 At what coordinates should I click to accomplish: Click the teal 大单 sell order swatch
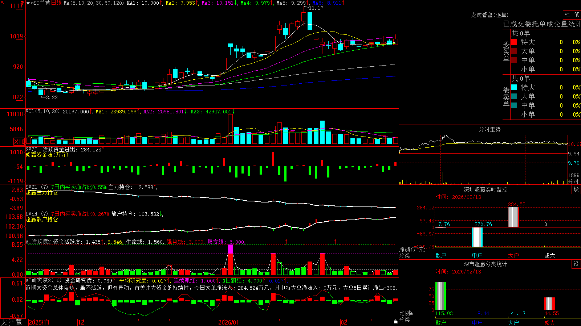coord(514,96)
